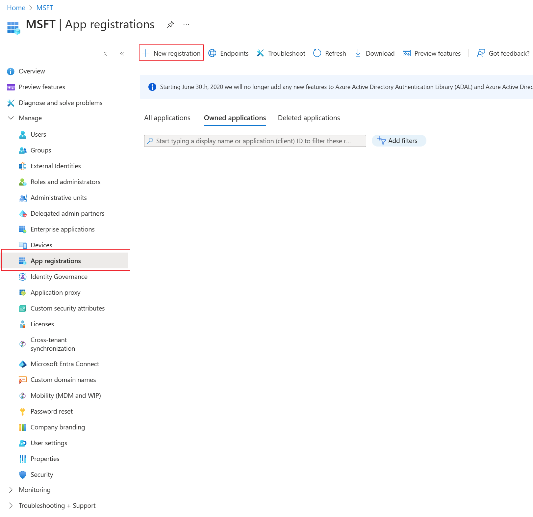Expand the Monitoring section

click(x=11, y=490)
